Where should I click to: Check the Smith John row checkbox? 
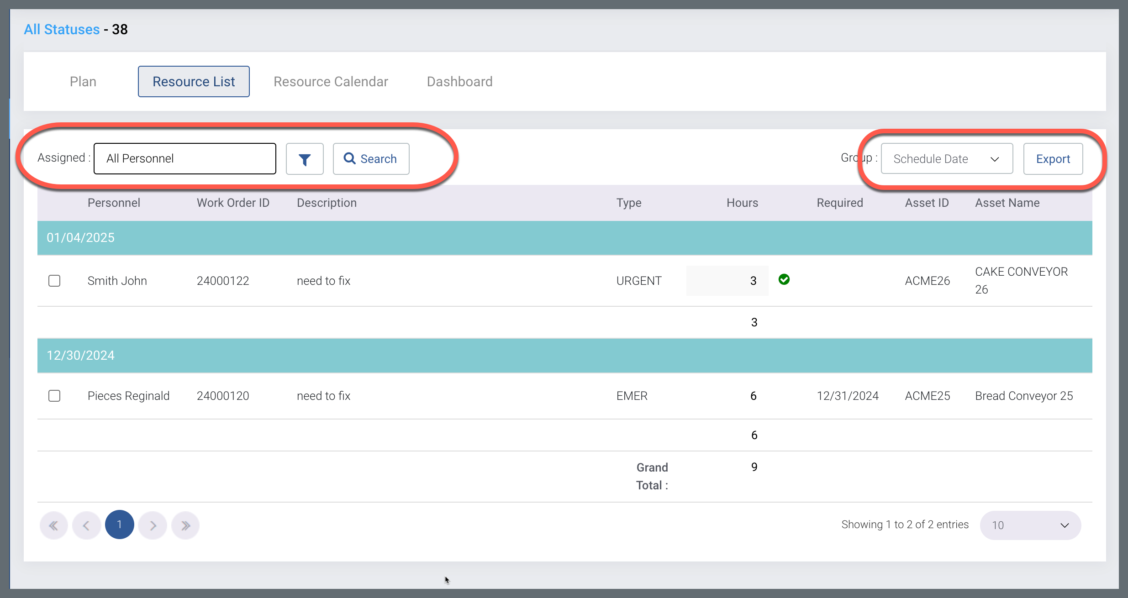[x=54, y=281]
